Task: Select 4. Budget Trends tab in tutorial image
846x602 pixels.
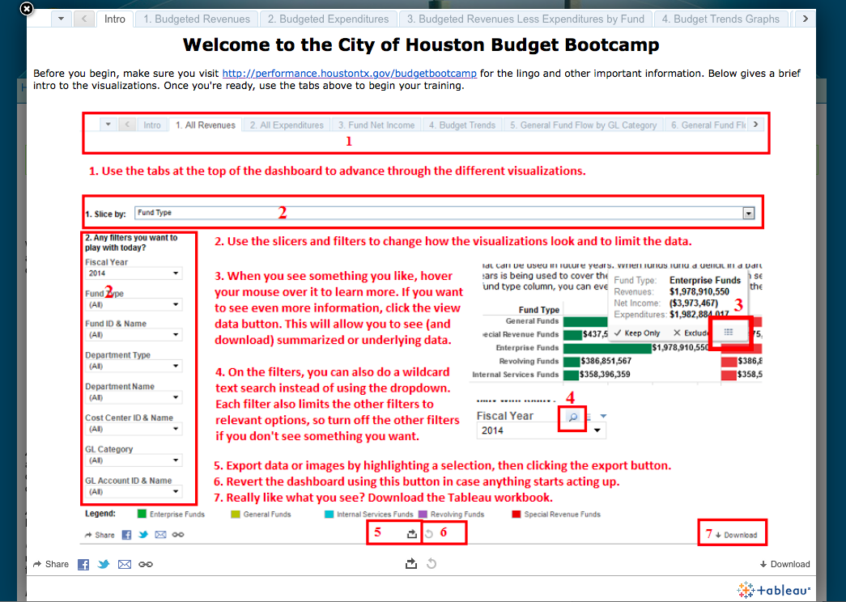Action: (461, 125)
